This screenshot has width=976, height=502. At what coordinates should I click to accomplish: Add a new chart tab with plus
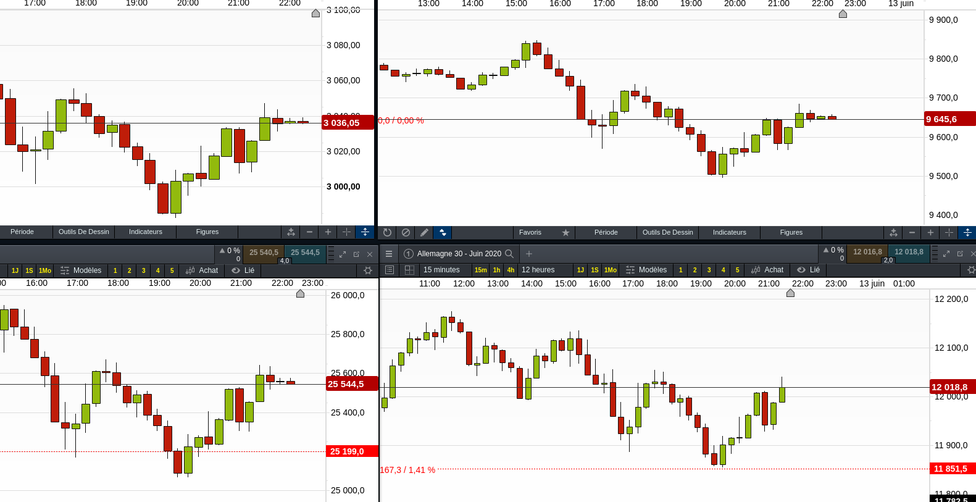529,254
